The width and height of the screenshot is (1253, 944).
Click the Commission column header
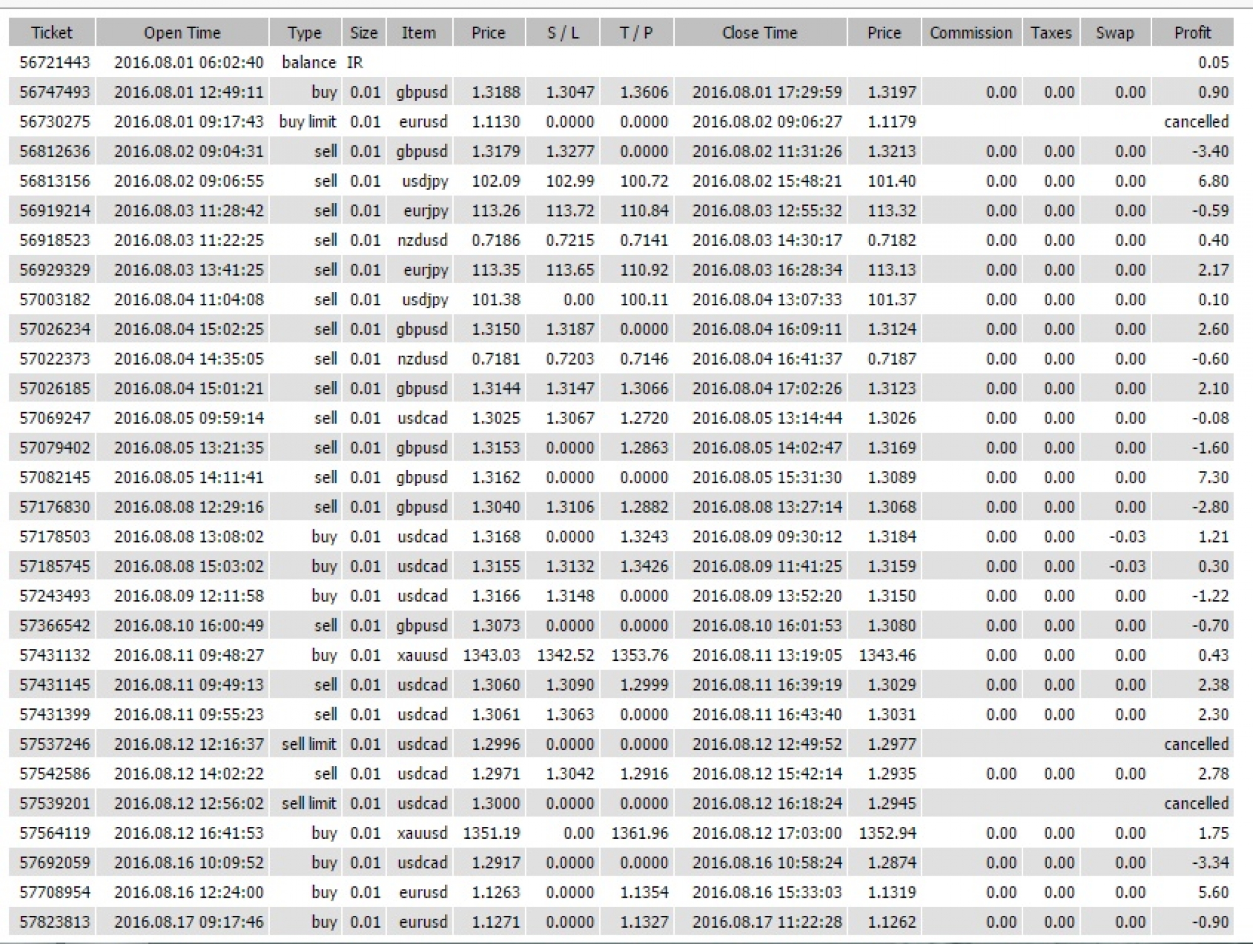coord(970,33)
